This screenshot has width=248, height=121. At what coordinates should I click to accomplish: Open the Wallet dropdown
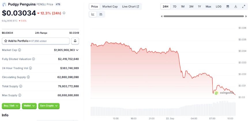pos(29,106)
